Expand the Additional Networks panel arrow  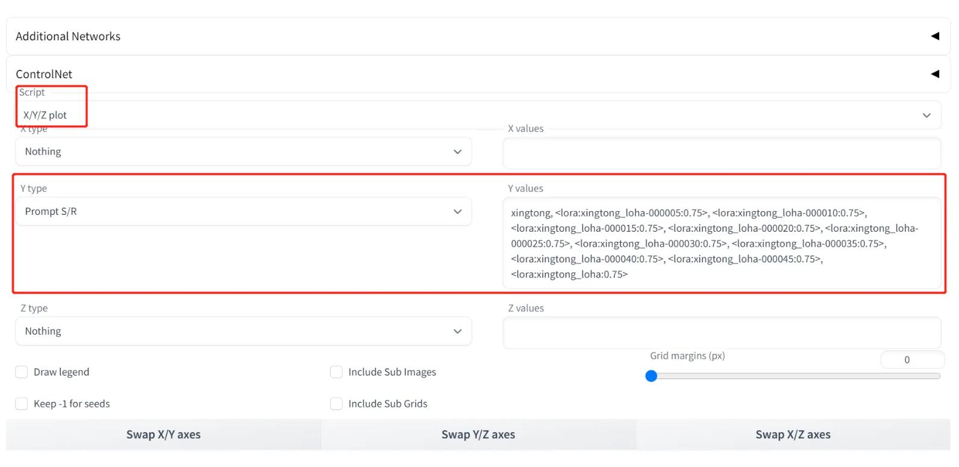(x=935, y=36)
